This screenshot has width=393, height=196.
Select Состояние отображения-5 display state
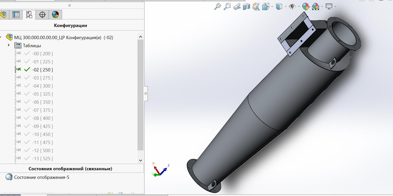42,177
